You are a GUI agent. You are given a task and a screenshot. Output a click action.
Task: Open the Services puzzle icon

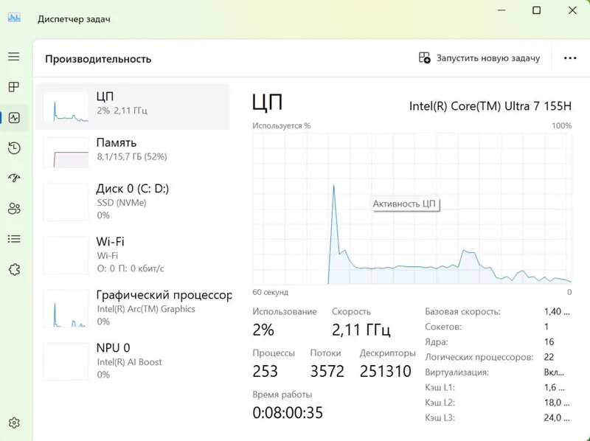click(x=14, y=269)
